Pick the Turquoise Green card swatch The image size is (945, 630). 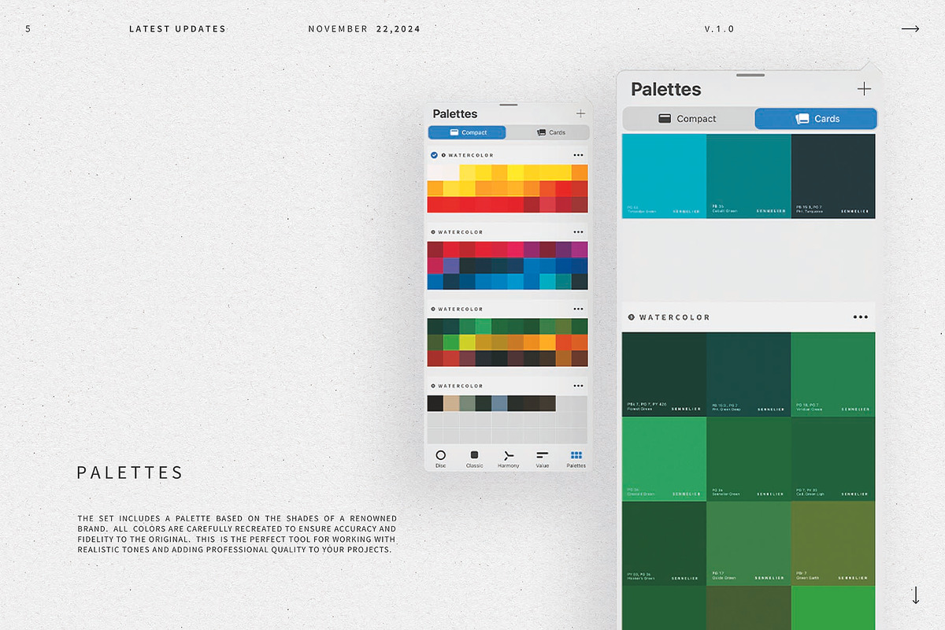coord(664,176)
